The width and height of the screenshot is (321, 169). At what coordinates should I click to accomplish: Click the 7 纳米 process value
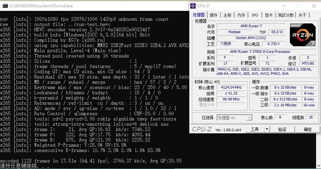tap(226, 44)
